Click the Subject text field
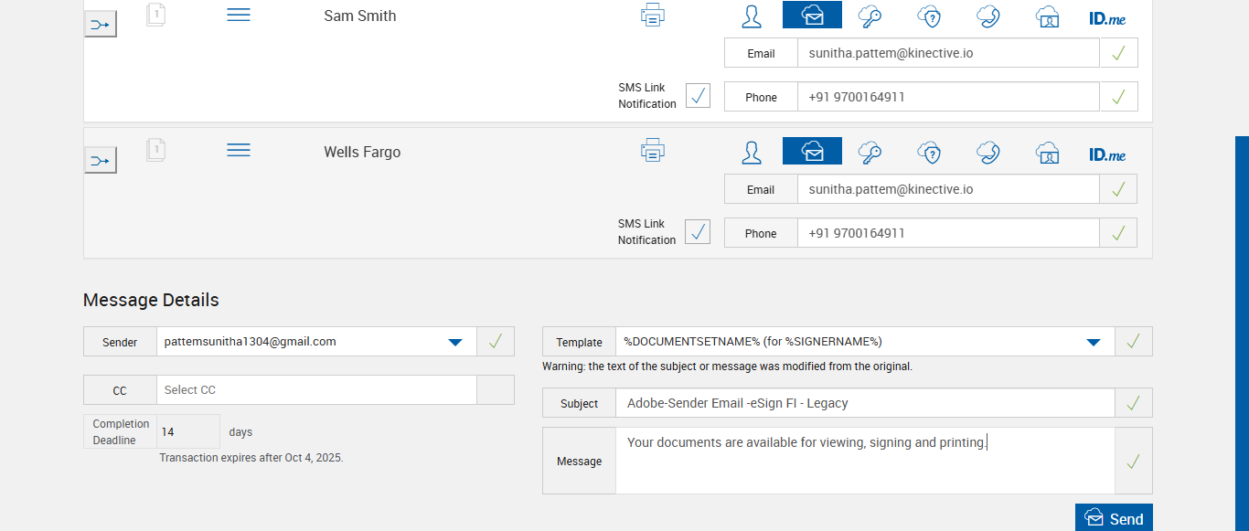The height and width of the screenshot is (531, 1249). click(x=864, y=403)
